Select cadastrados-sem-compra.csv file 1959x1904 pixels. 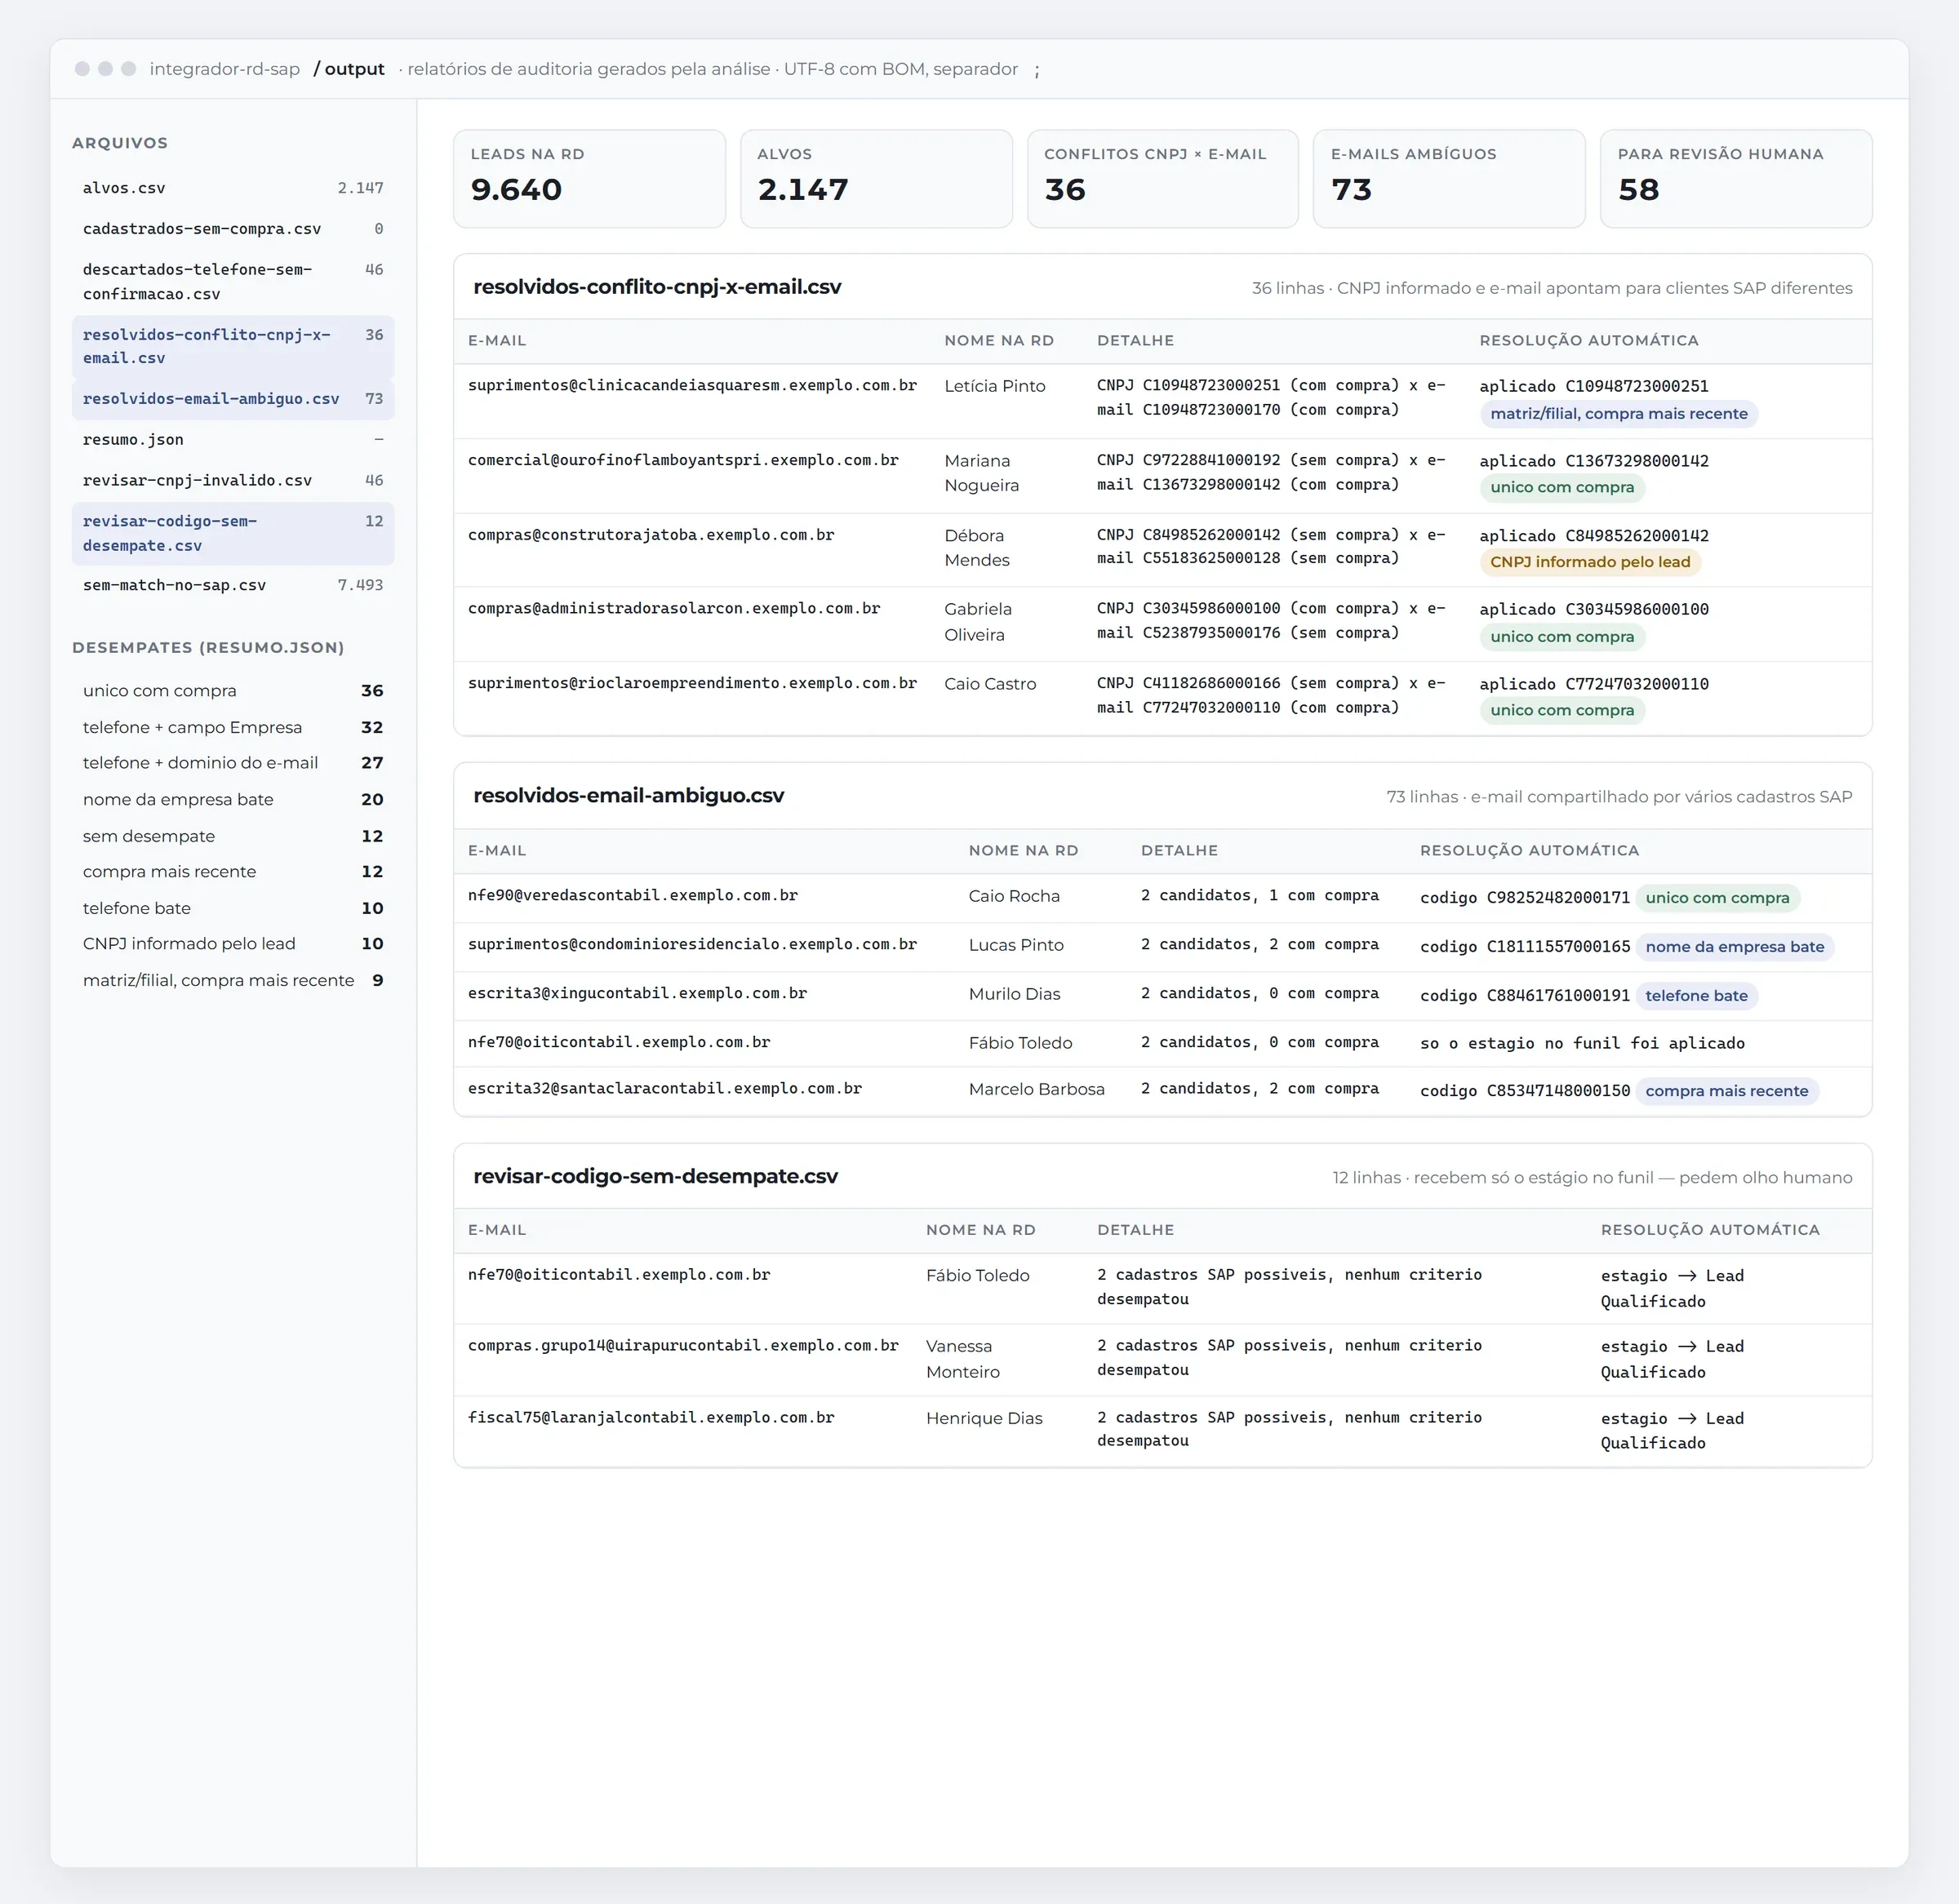click(233, 229)
